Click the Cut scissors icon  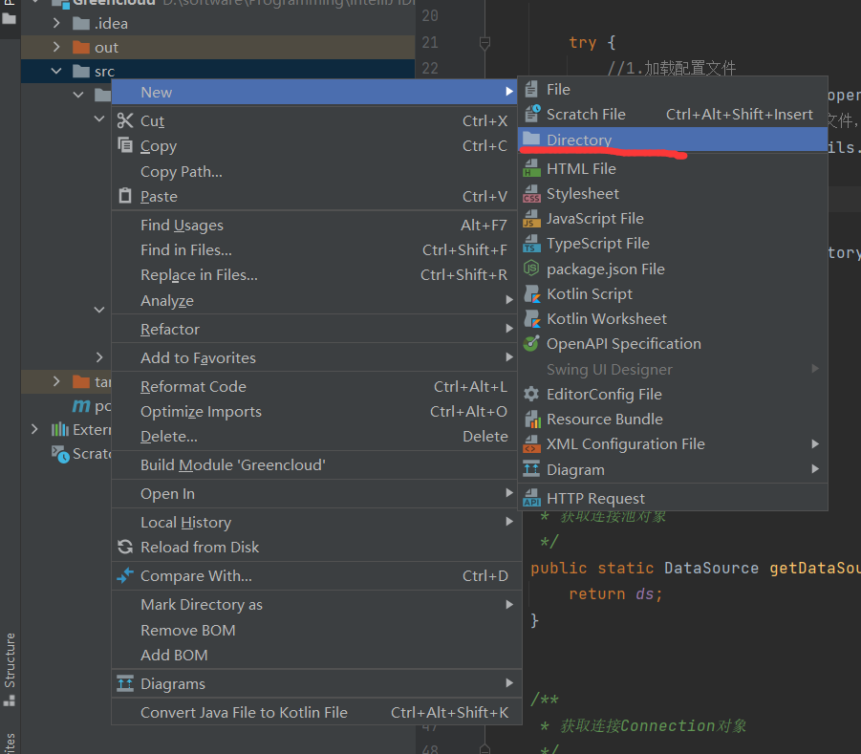click(125, 120)
